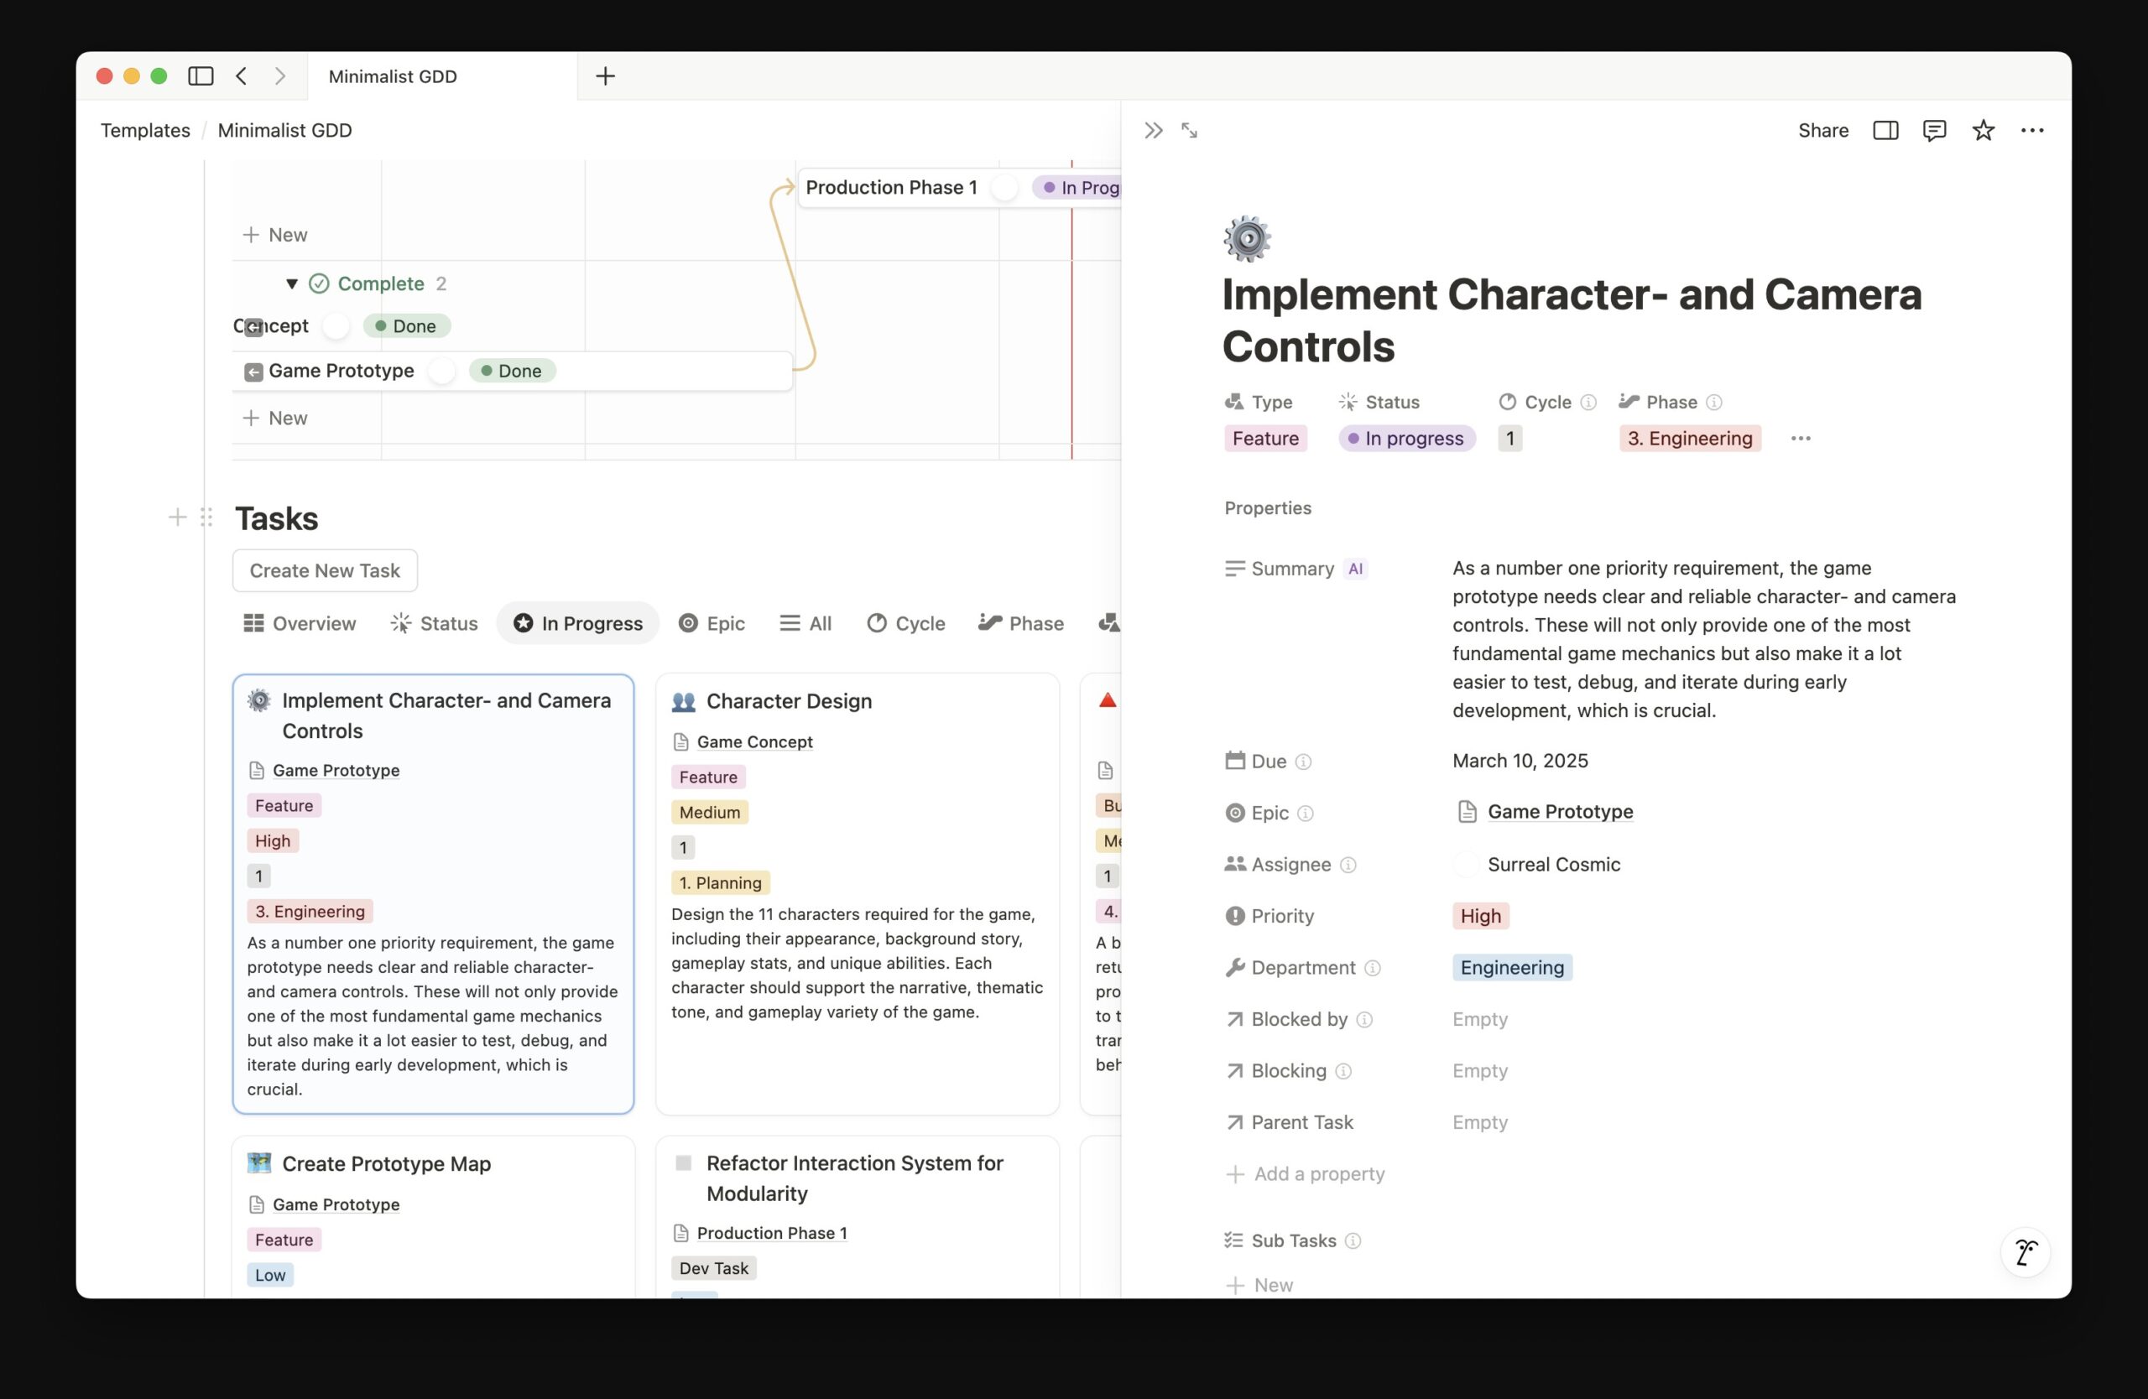Set the empty Parent Task field
The height and width of the screenshot is (1399, 2148).
[1480, 1123]
